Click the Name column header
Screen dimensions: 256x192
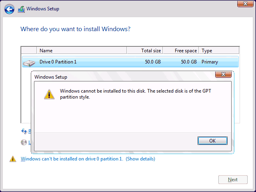(x=81, y=51)
